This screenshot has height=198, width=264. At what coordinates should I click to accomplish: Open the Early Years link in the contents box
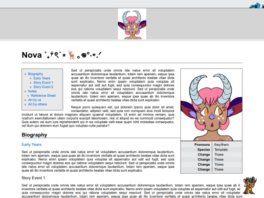click(x=42, y=78)
